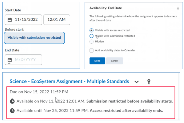This screenshot has width=184, height=123.
Task: Click the key icon beside assignment title
Action: (x=149, y=82)
